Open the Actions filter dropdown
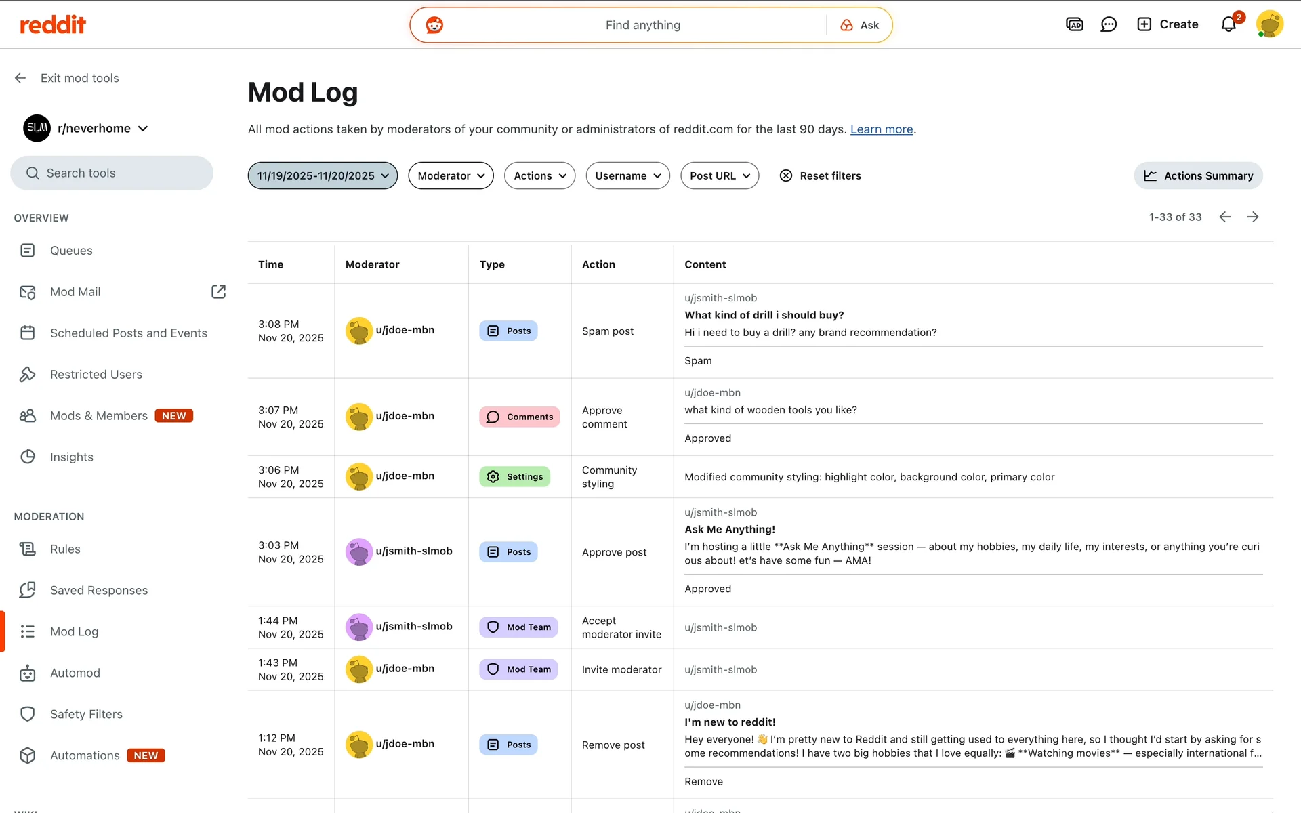Viewport: 1301px width, 813px height. pos(539,175)
